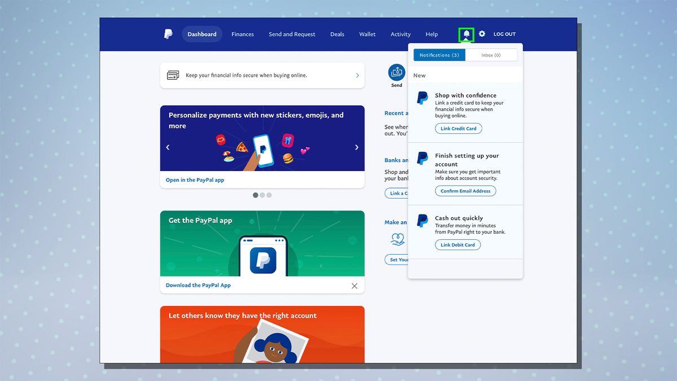677x381 pixels.
Task: Open the Wallet section
Action: click(367, 34)
